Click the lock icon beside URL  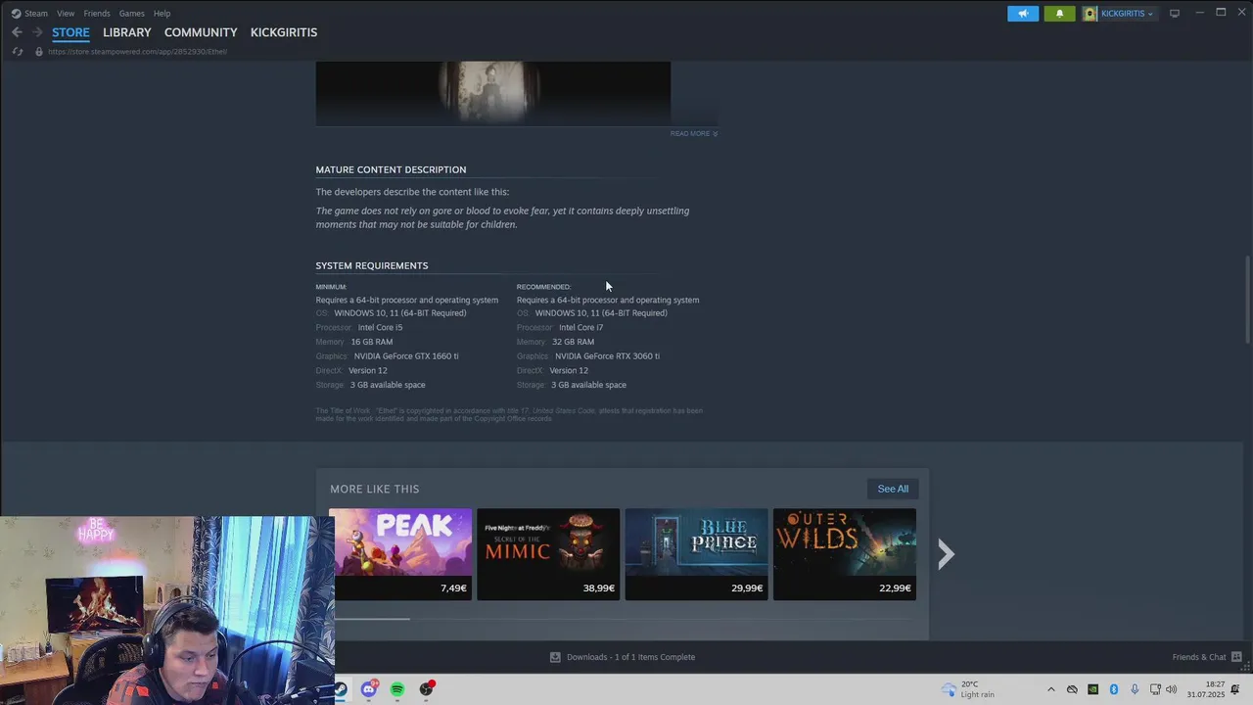coord(39,51)
